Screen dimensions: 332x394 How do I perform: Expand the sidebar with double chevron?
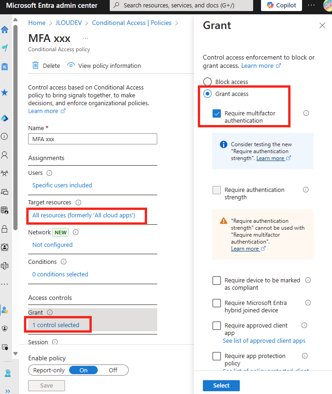tap(7, 391)
